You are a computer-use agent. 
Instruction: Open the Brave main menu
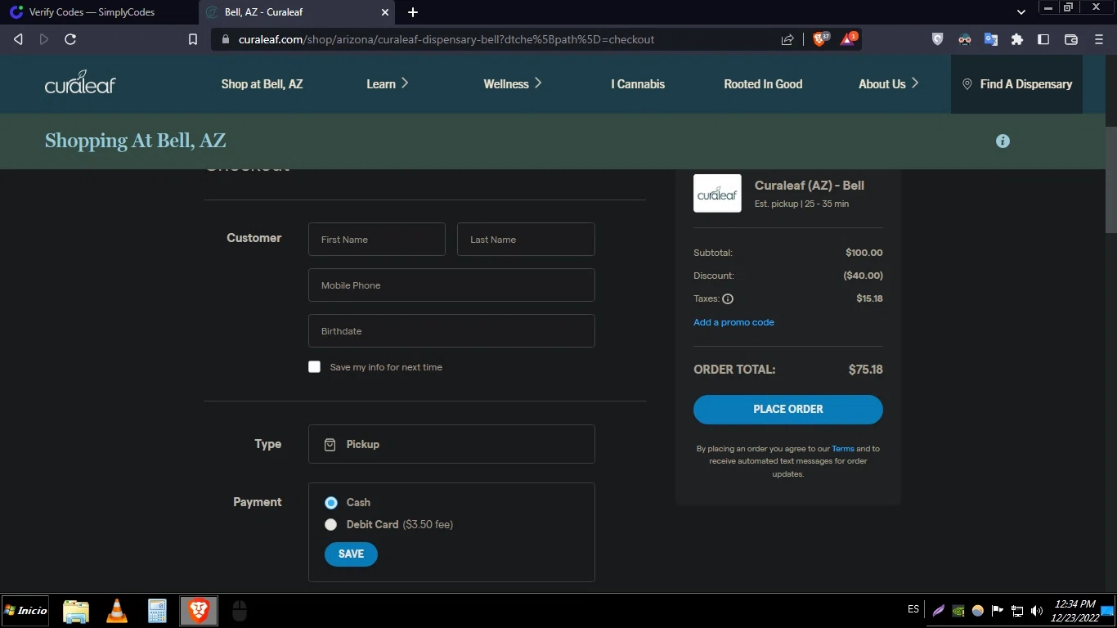pyautogui.click(x=1098, y=39)
